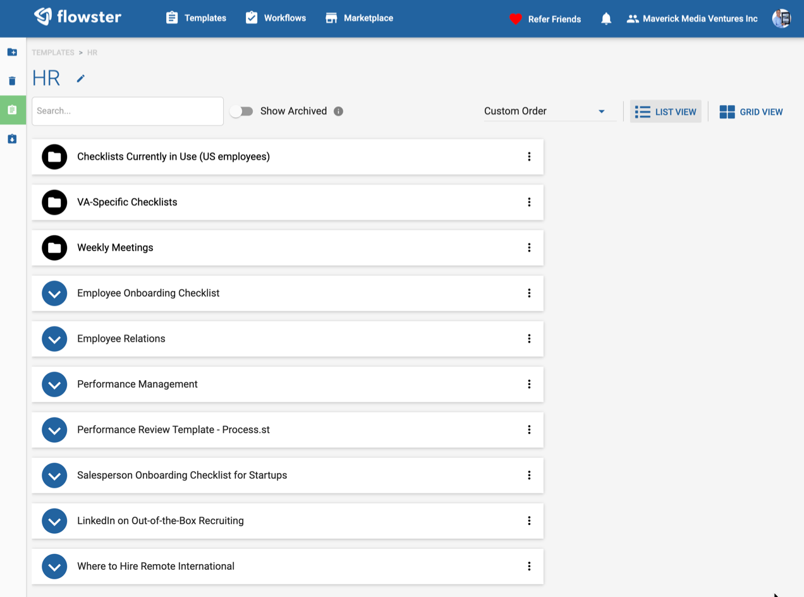Screen dimensions: 804x597
Task: Click the Show Archived info icon
Action: pyautogui.click(x=338, y=111)
